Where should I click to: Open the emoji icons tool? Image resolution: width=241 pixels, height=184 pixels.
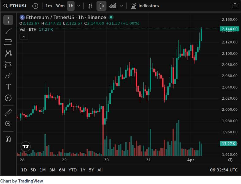coord(8,98)
